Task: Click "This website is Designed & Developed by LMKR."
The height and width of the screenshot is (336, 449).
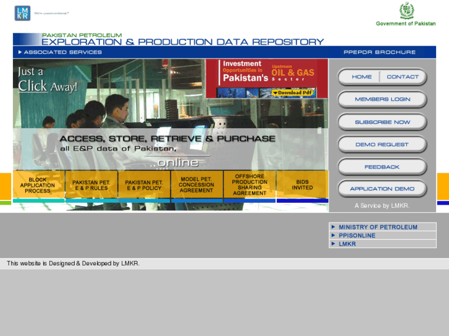Action: coord(73,263)
